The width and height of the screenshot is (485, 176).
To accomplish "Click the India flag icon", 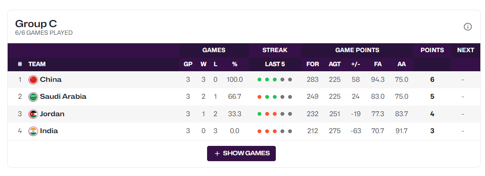I will click(33, 131).
